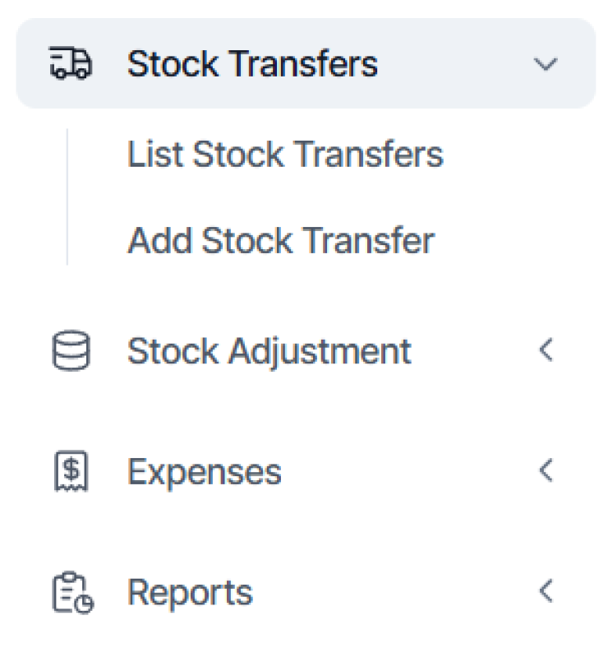608x657 pixels.
Task: Click empty space in the Expenses row
Action: (x=411, y=472)
